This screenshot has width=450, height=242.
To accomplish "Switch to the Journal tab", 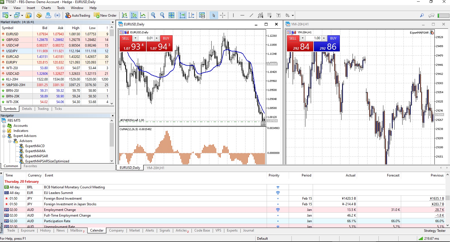I will (x=249, y=230).
